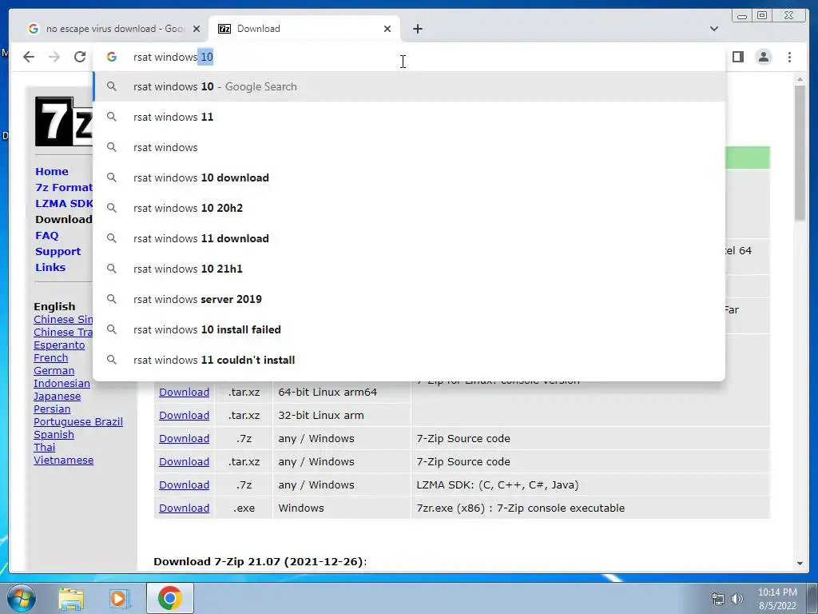Download the 7zr.exe console executable
The width and height of the screenshot is (818, 614).
pyautogui.click(x=185, y=508)
